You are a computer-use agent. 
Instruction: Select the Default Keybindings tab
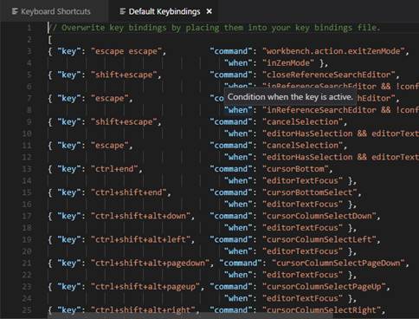click(x=164, y=11)
